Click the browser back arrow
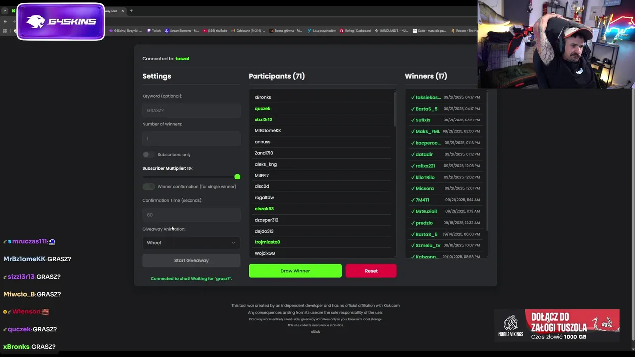The height and width of the screenshot is (357, 635). (5, 21)
